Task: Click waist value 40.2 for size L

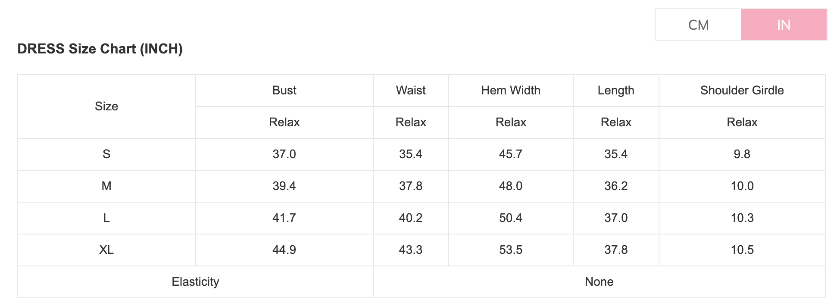Action: [411, 218]
